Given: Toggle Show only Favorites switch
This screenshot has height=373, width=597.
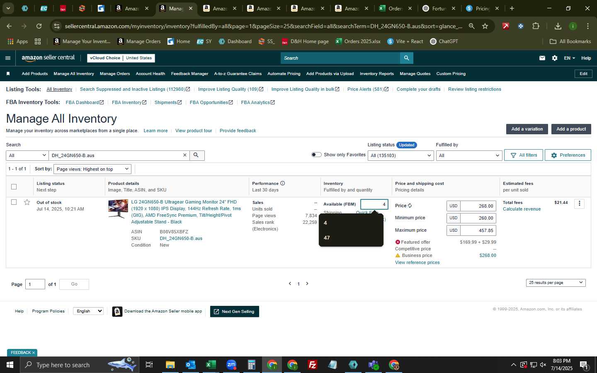Looking at the screenshot, I should [316, 155].
